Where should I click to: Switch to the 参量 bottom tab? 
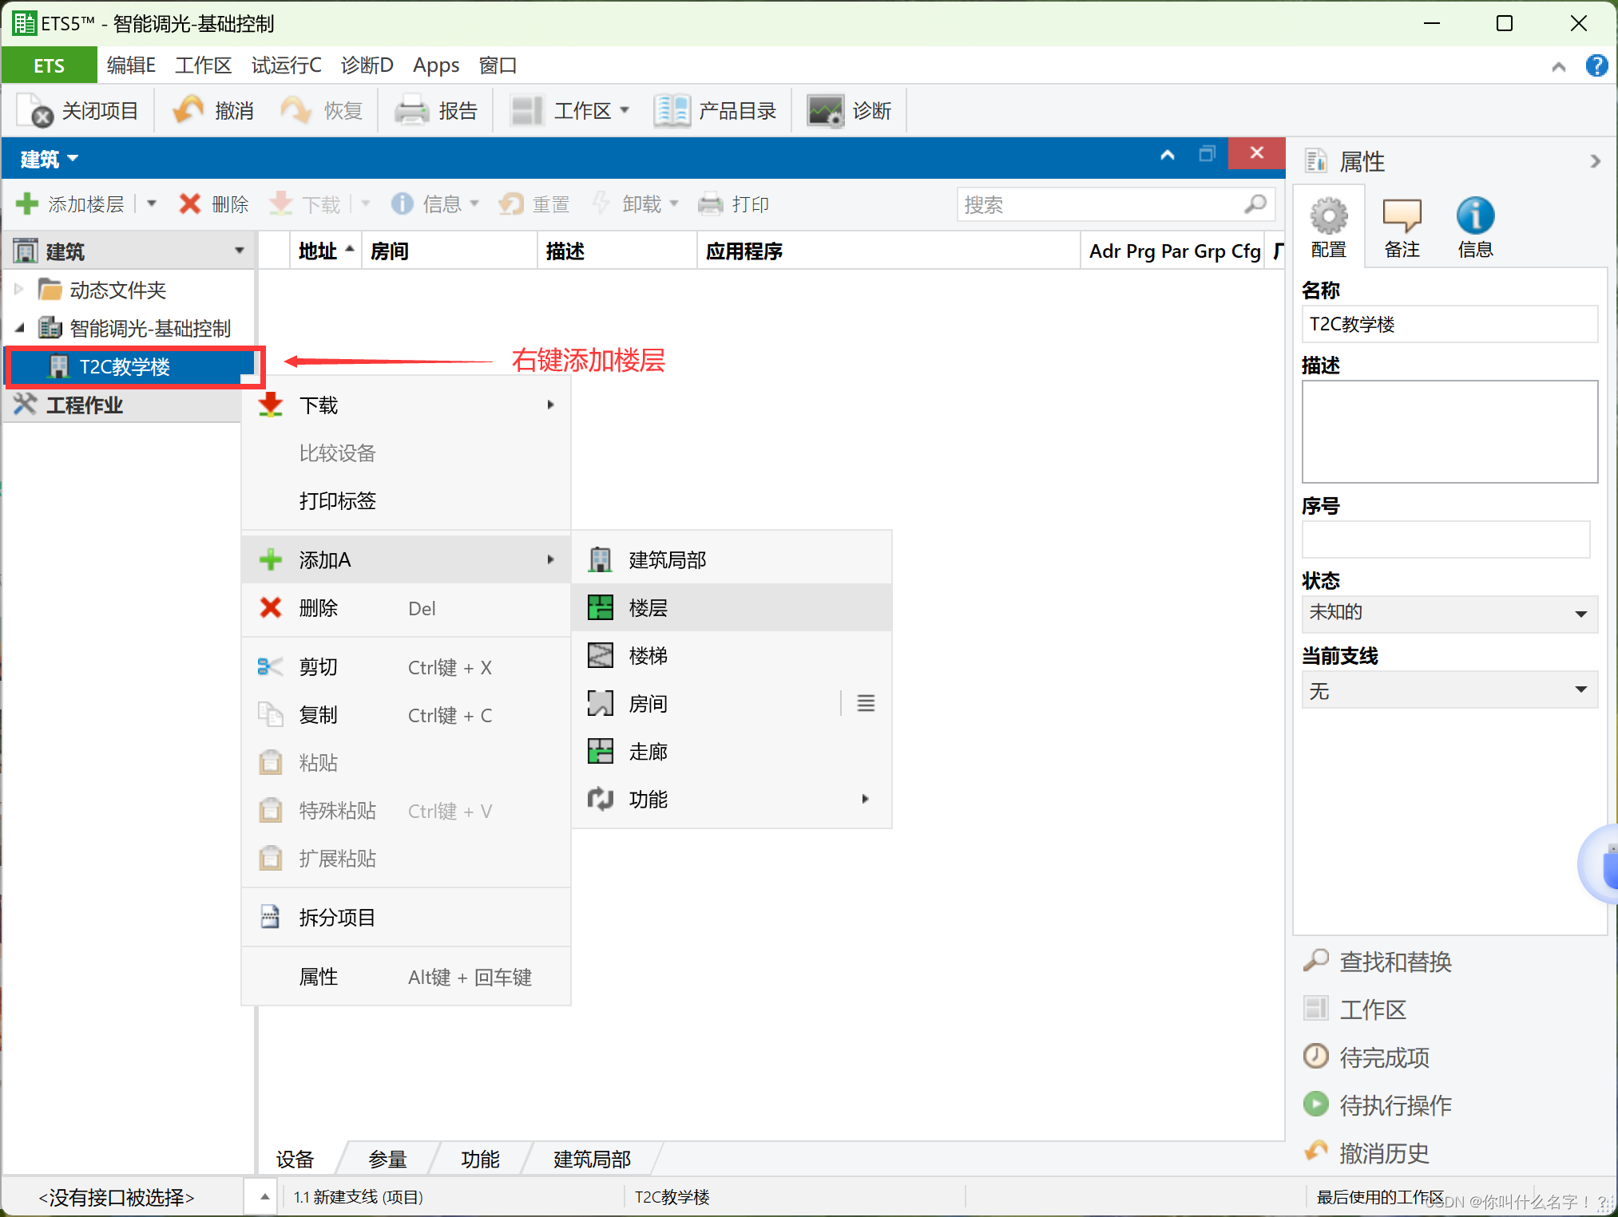(388, 1159)
